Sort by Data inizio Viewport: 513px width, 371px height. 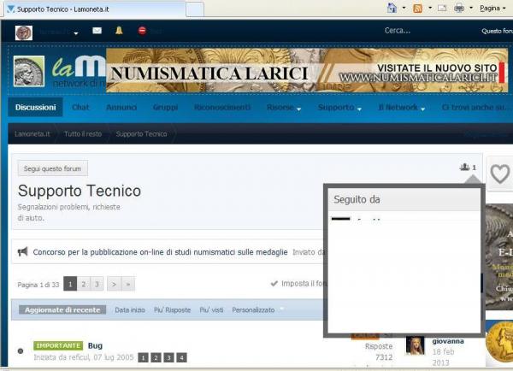(130, 309)
